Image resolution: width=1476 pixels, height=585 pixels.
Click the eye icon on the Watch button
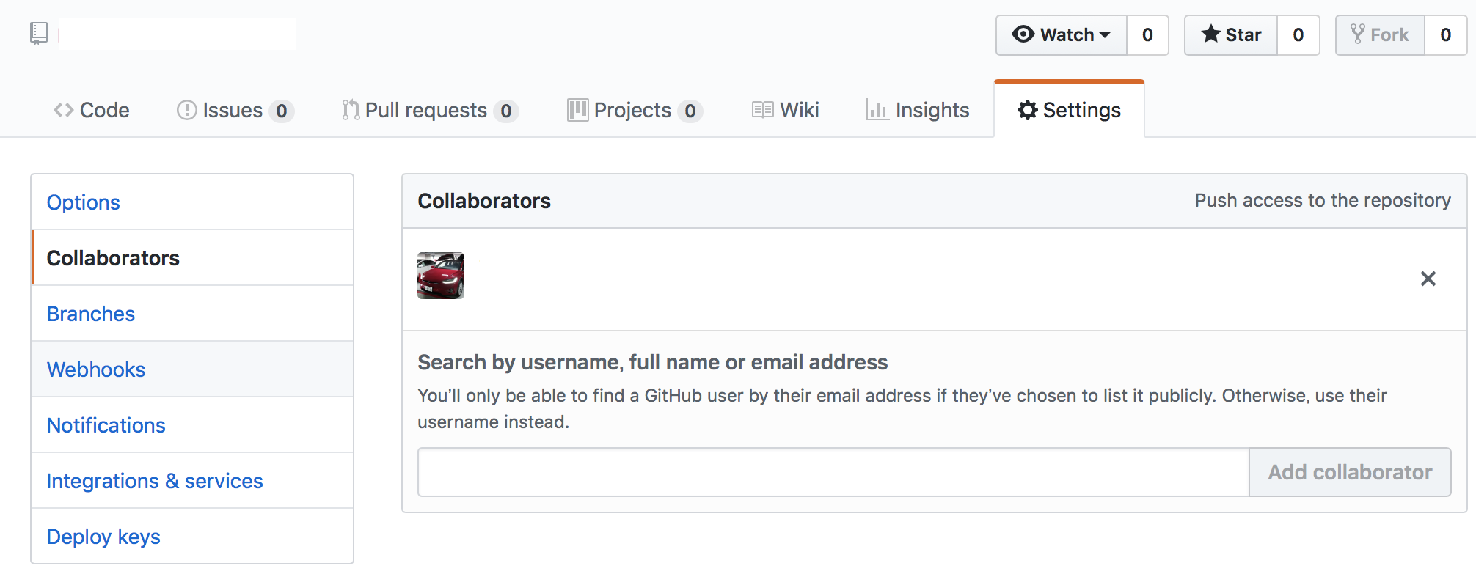pos(1023,34)
